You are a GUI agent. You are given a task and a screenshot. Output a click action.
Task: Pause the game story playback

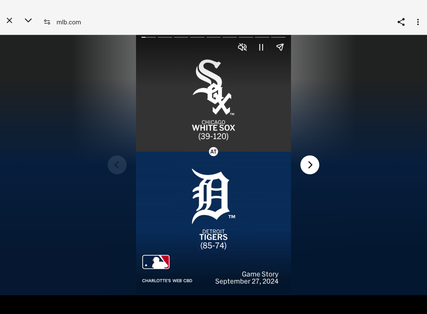(261, 47)
